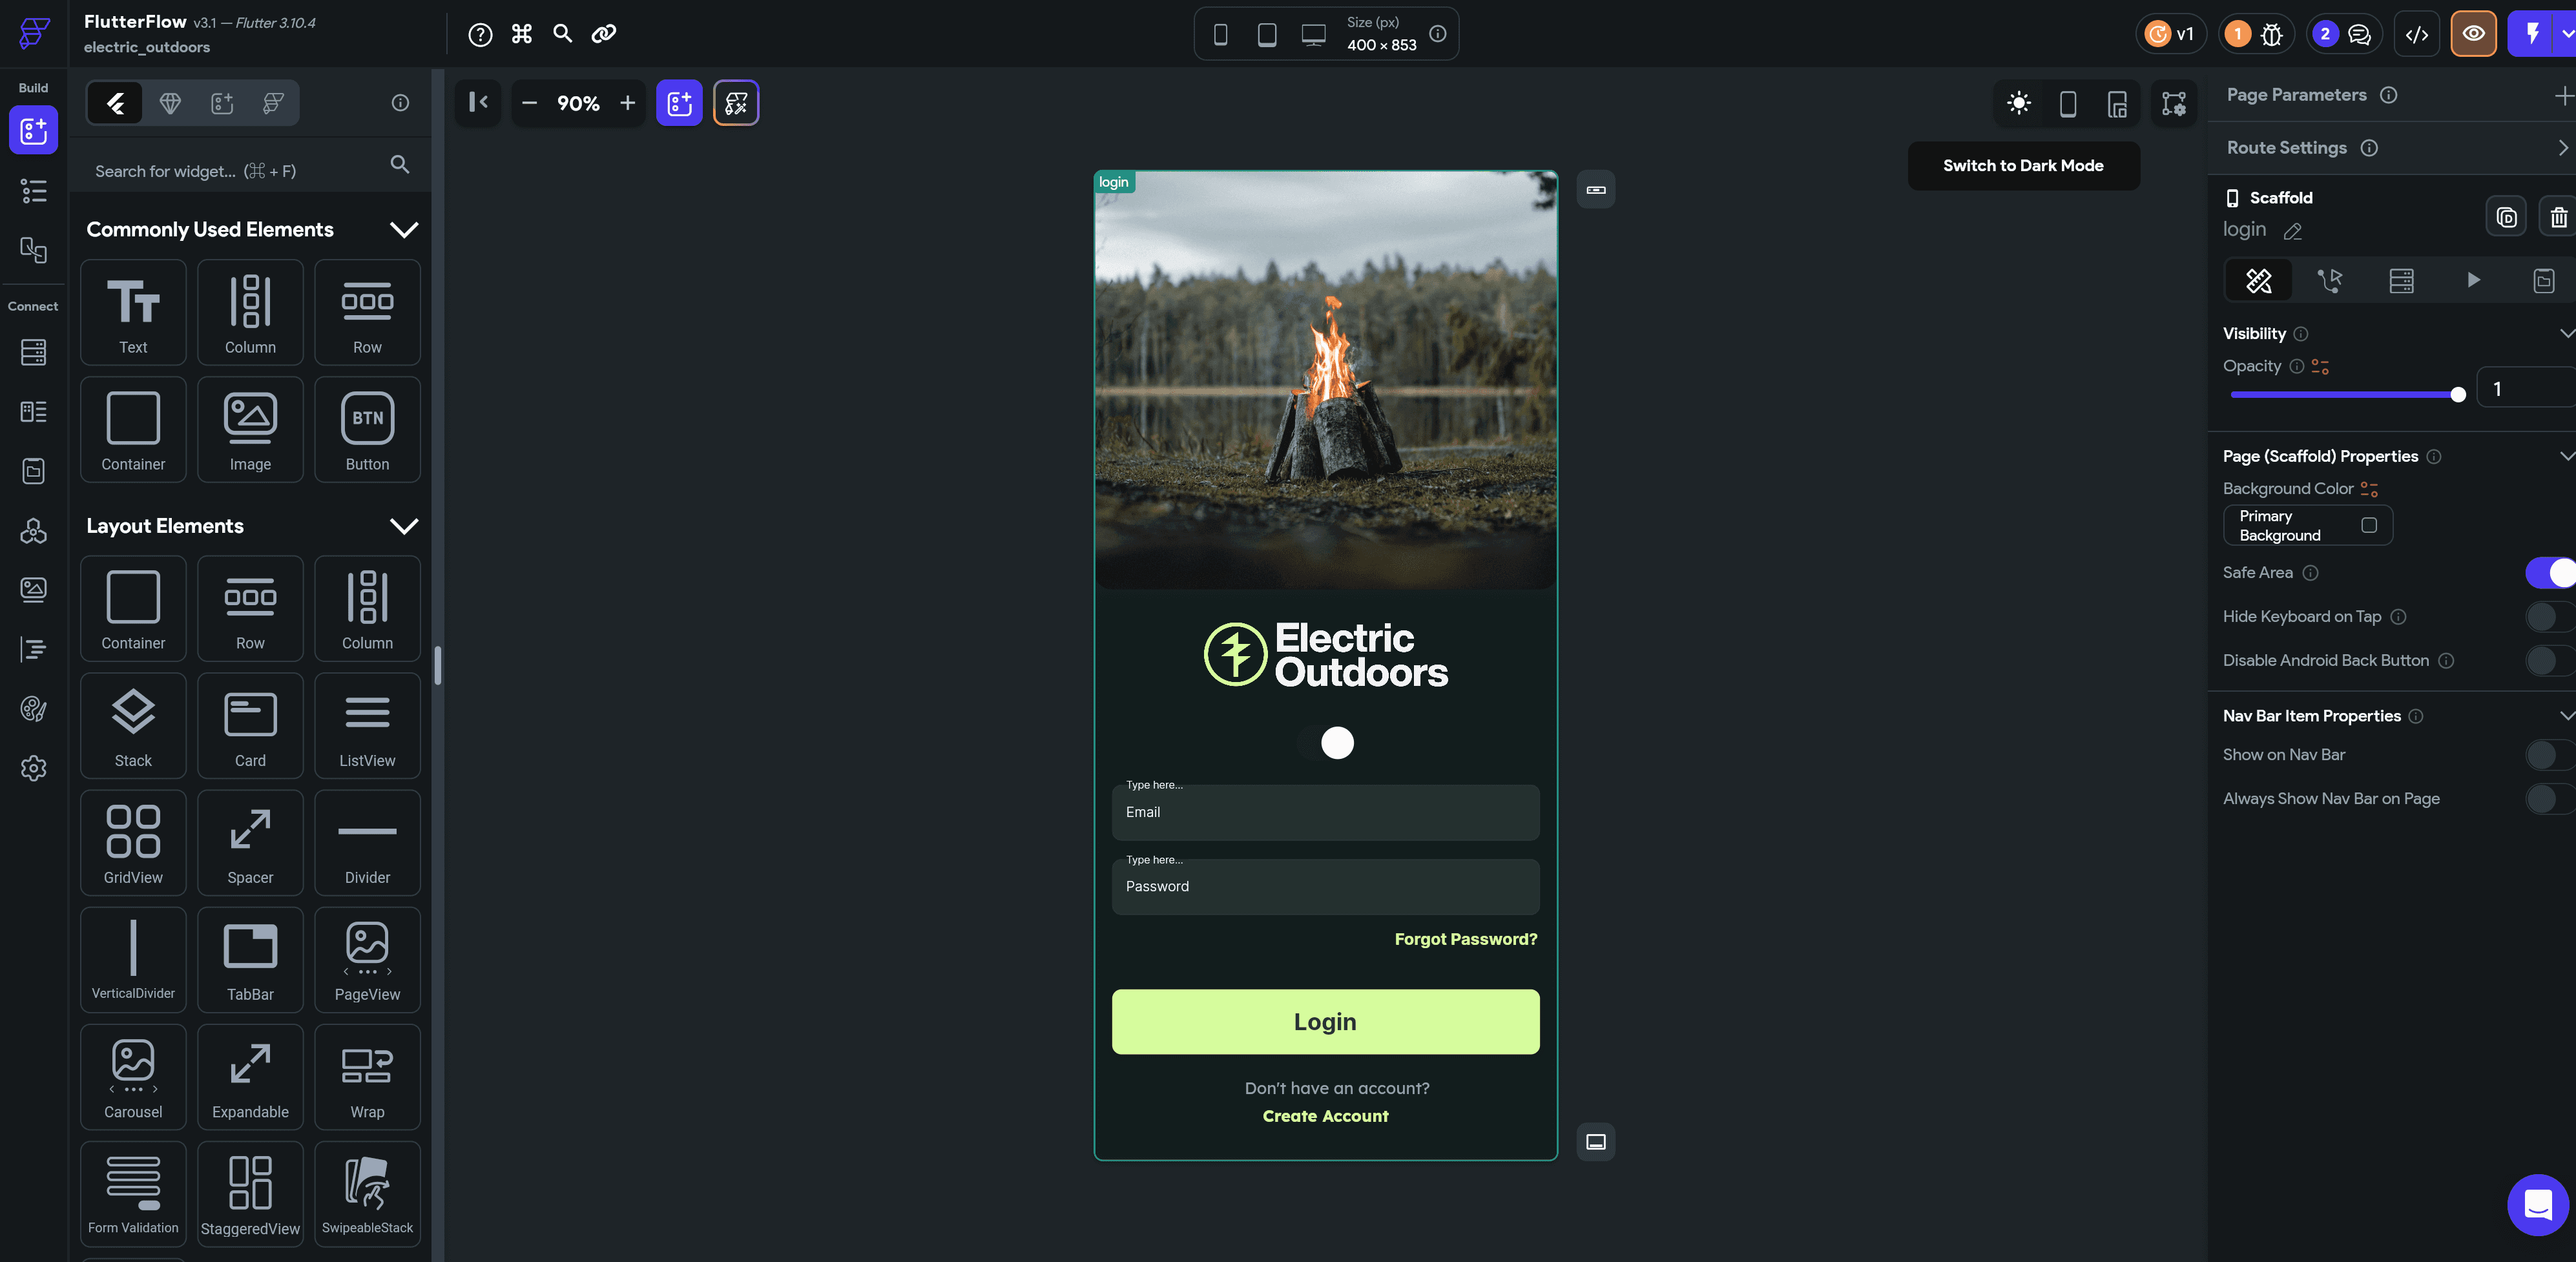
Task: Select tablet device preview size
Action: click(x=1267, y=35)
